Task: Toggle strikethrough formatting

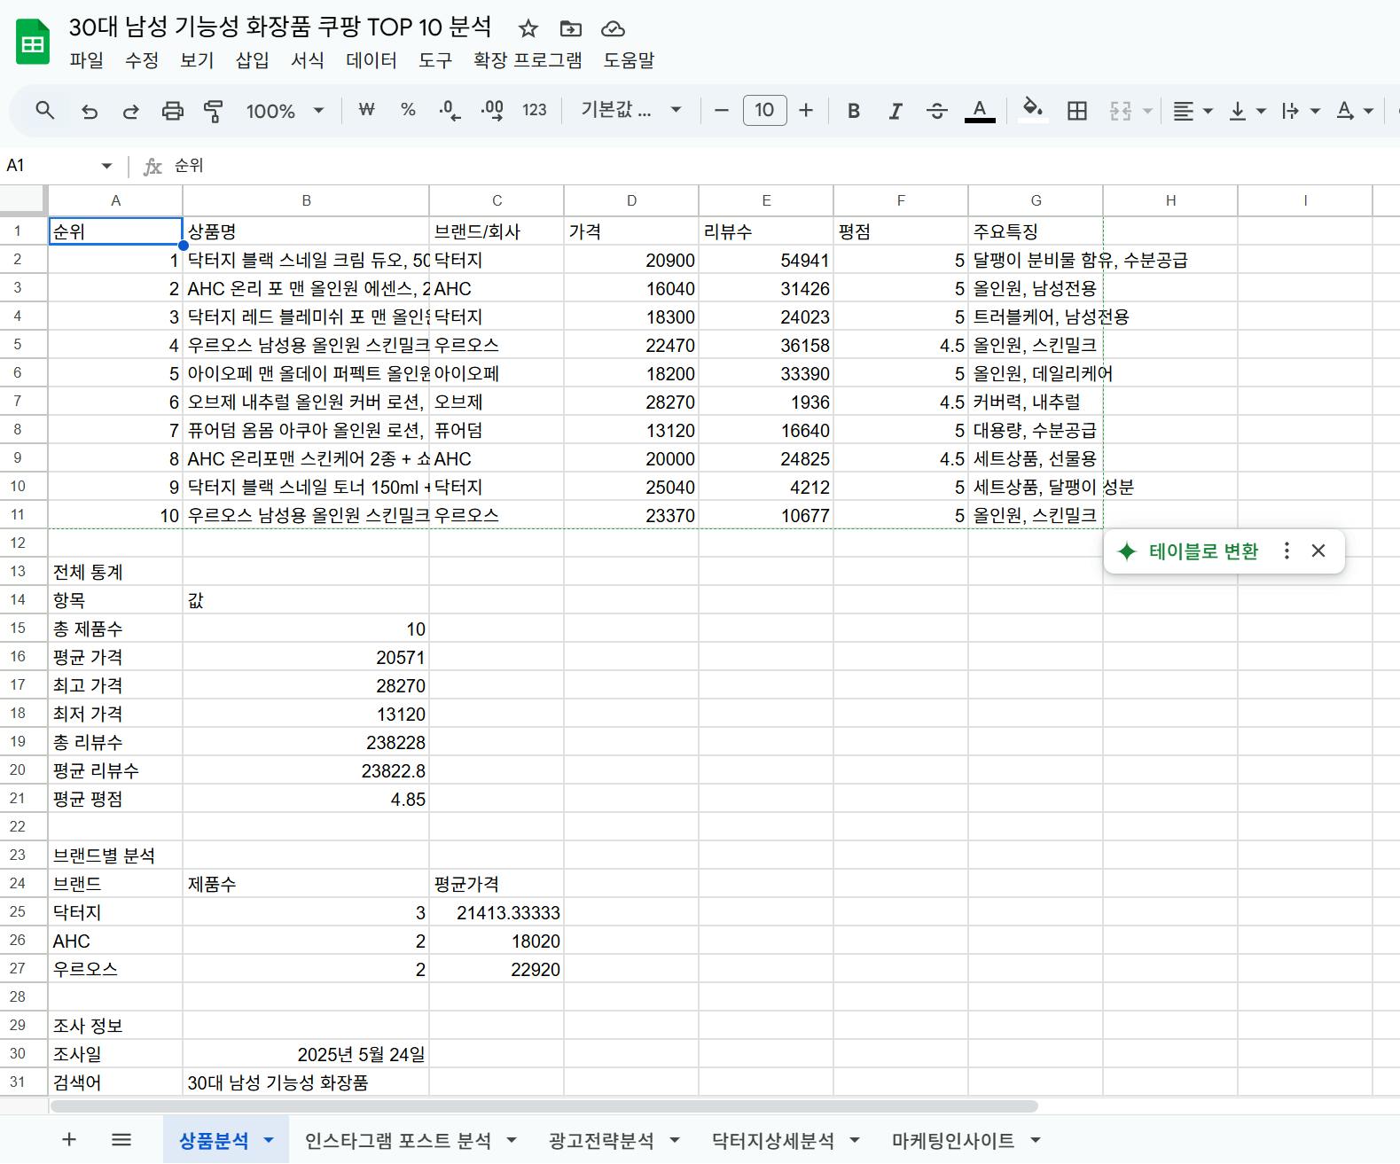Action: point(937,111)
